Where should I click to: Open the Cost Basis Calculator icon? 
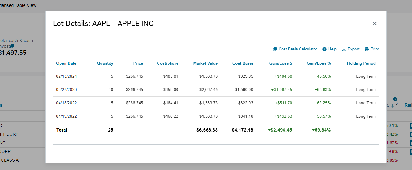tap(275, 49)
